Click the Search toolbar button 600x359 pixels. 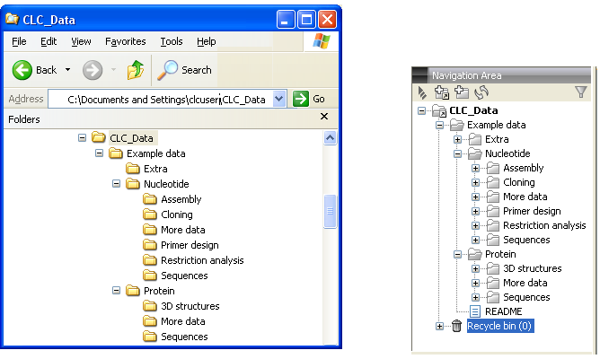coord(185,70)
